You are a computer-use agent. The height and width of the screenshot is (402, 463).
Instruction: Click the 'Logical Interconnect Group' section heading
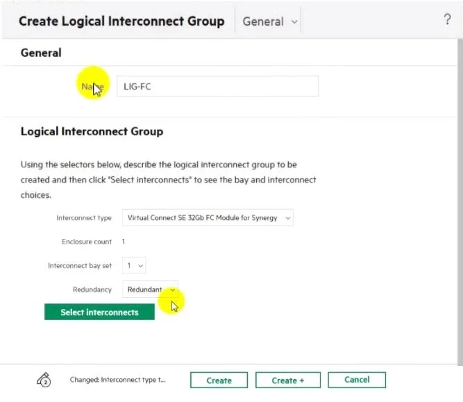pos(92,131)
